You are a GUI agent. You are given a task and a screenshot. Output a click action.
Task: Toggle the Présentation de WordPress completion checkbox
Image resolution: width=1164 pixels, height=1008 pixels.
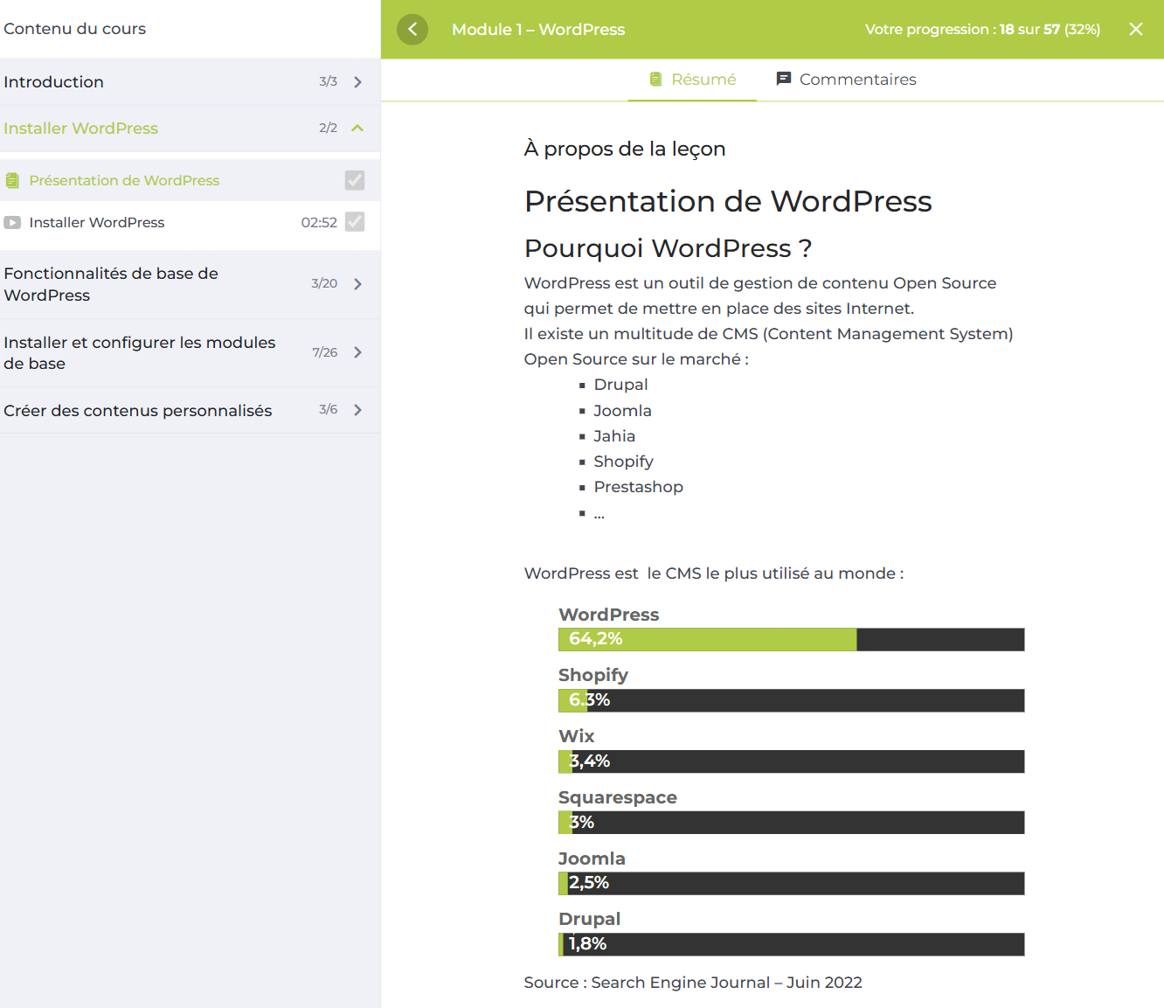point(355,180)
